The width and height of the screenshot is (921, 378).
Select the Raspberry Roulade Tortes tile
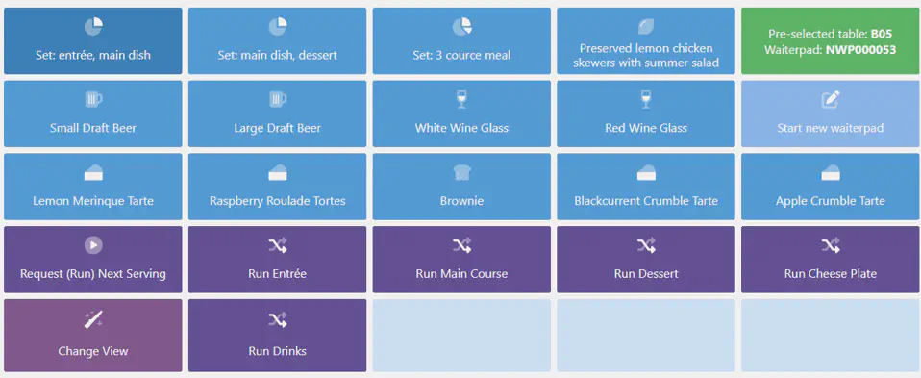click(277, 187)
